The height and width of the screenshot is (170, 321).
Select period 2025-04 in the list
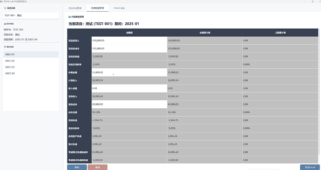pyautogui.click(x=31, y=73)
